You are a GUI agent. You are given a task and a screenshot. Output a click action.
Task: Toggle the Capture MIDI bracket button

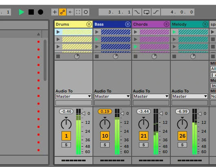(78, 12)
